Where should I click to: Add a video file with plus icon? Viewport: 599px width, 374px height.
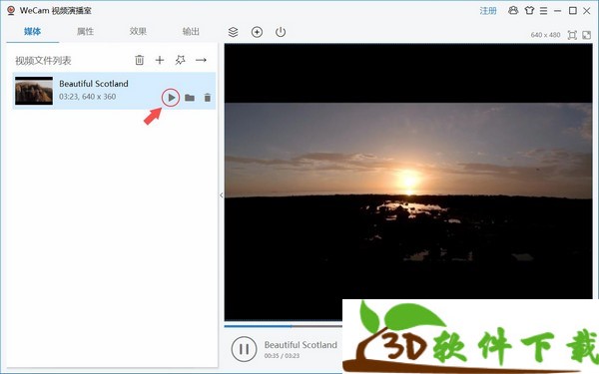160,60
